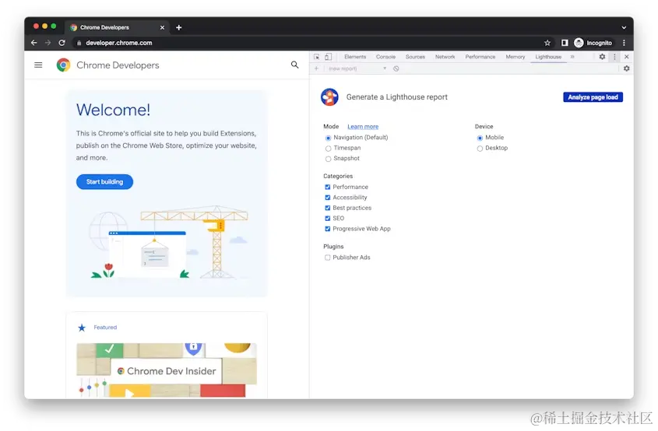Select the Snapshot mode
The width and height of the screenshot is (658, 431).
(x=328, y=159)
